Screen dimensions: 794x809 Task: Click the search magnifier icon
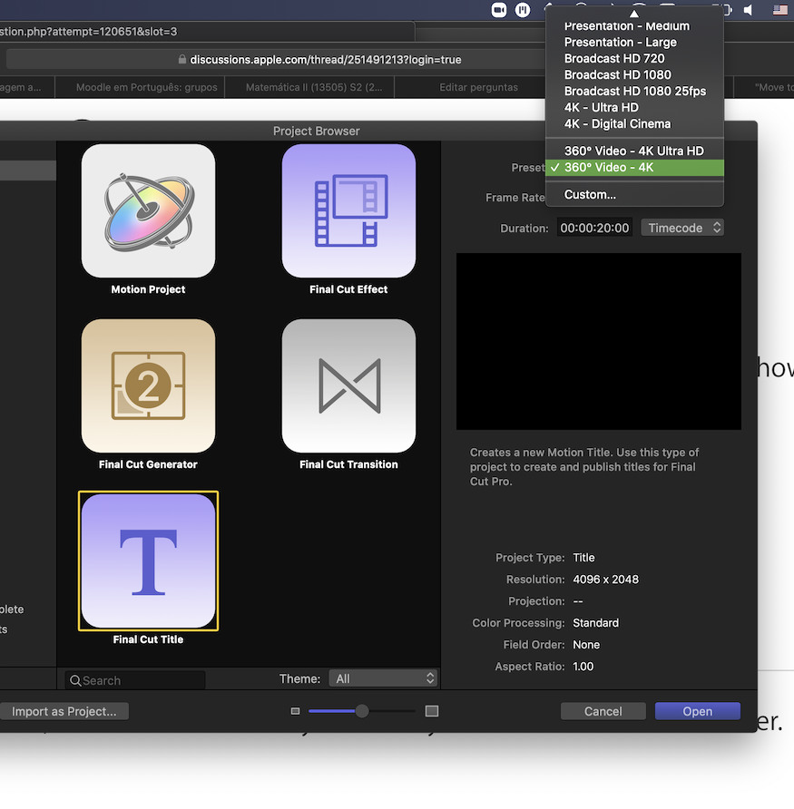click(x=75, y=680)
